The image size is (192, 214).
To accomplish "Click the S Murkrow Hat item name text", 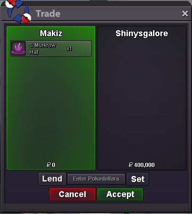I will pos(43,48).
